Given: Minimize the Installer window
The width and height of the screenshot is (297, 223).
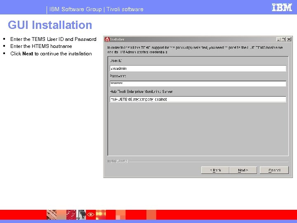Looking at the screenshot, I should pos(278,39).
